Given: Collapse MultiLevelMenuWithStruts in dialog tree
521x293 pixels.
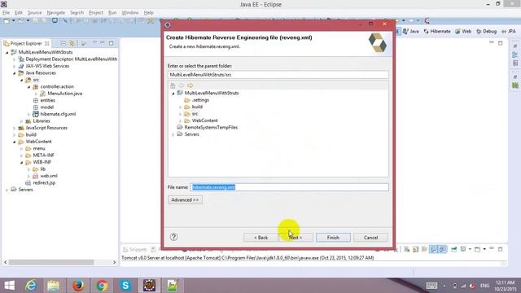Looking at the screenshot, I should tap(173, 94).
